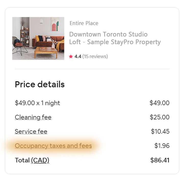This screenshot has width=183, height=181.
Task: Click the Total label text
Action: coord(22,160)
